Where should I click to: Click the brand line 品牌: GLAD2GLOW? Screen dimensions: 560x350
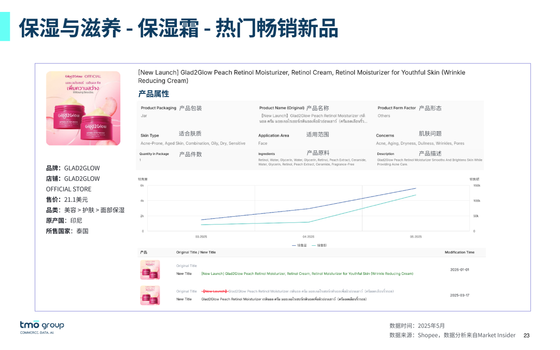click(x=73, y=168)
